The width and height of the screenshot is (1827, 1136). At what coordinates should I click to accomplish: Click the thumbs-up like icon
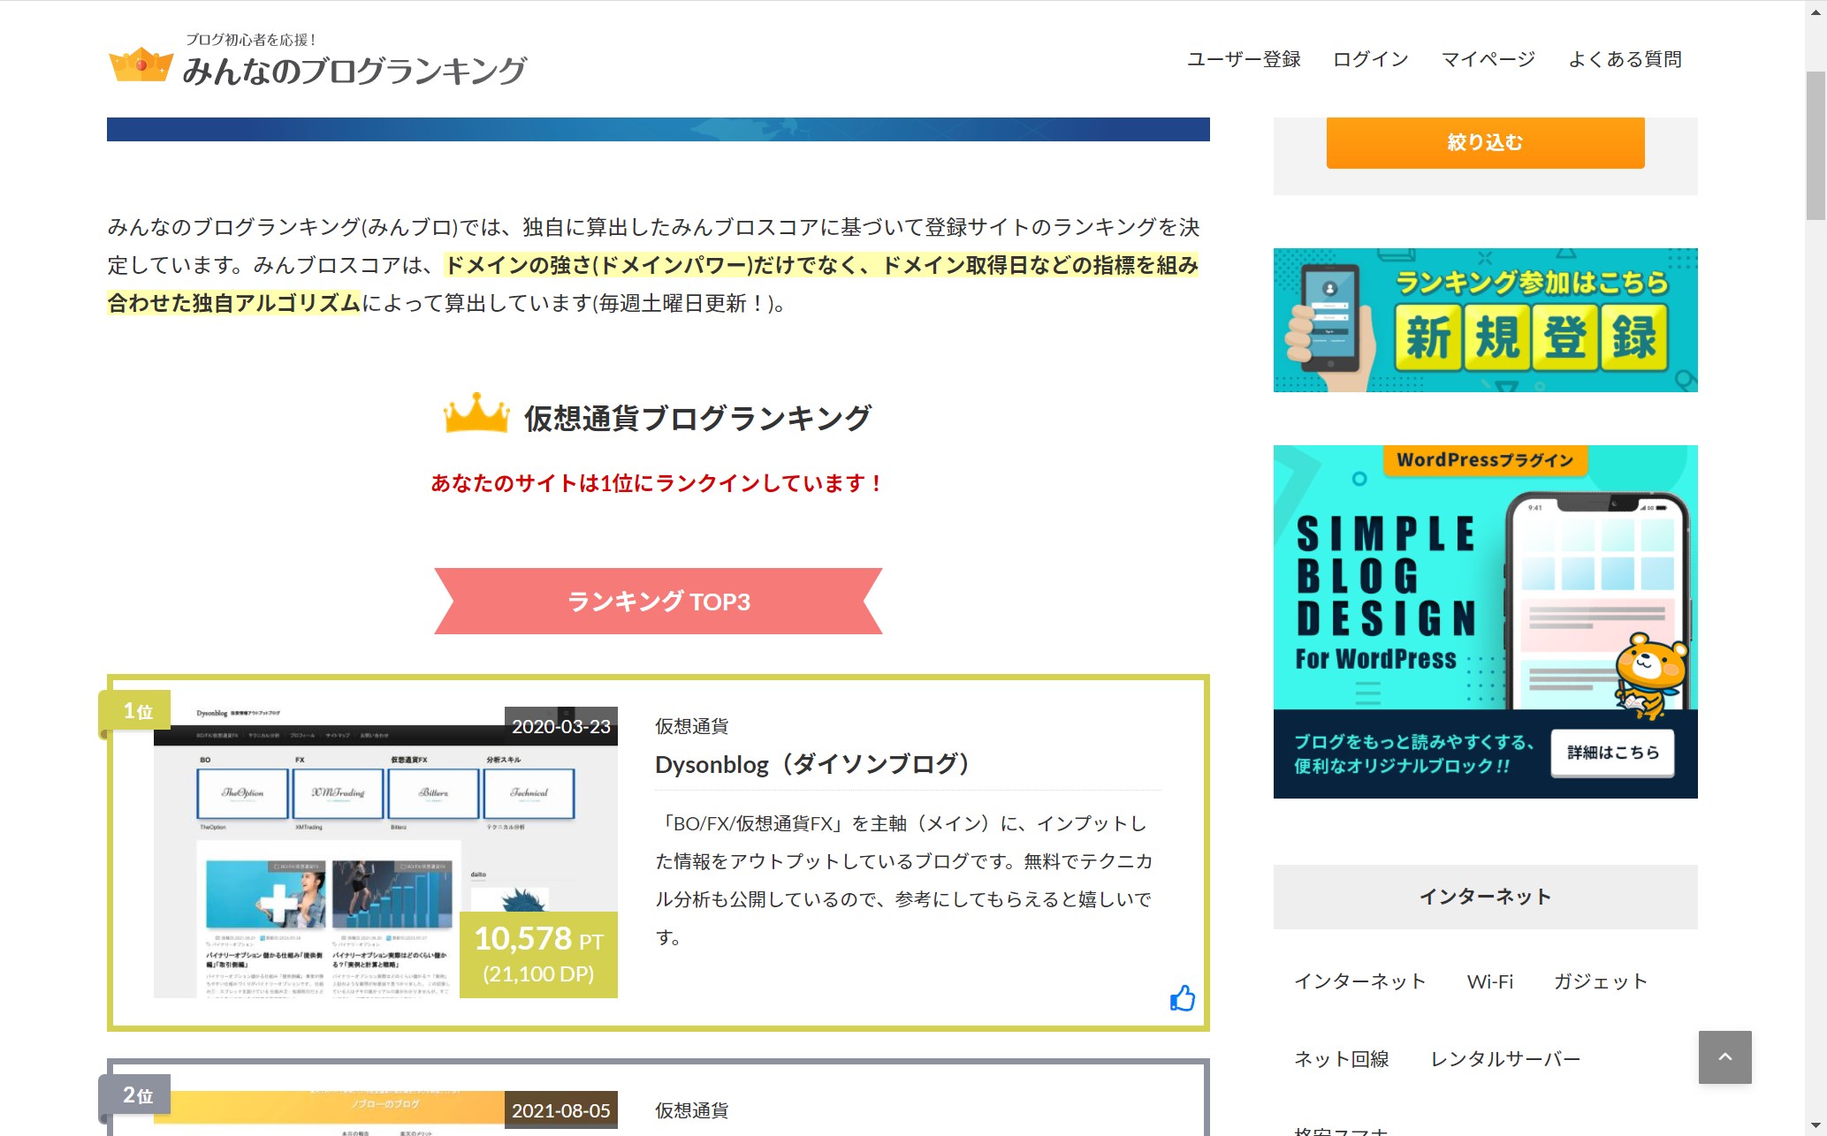pos(1182,998)
